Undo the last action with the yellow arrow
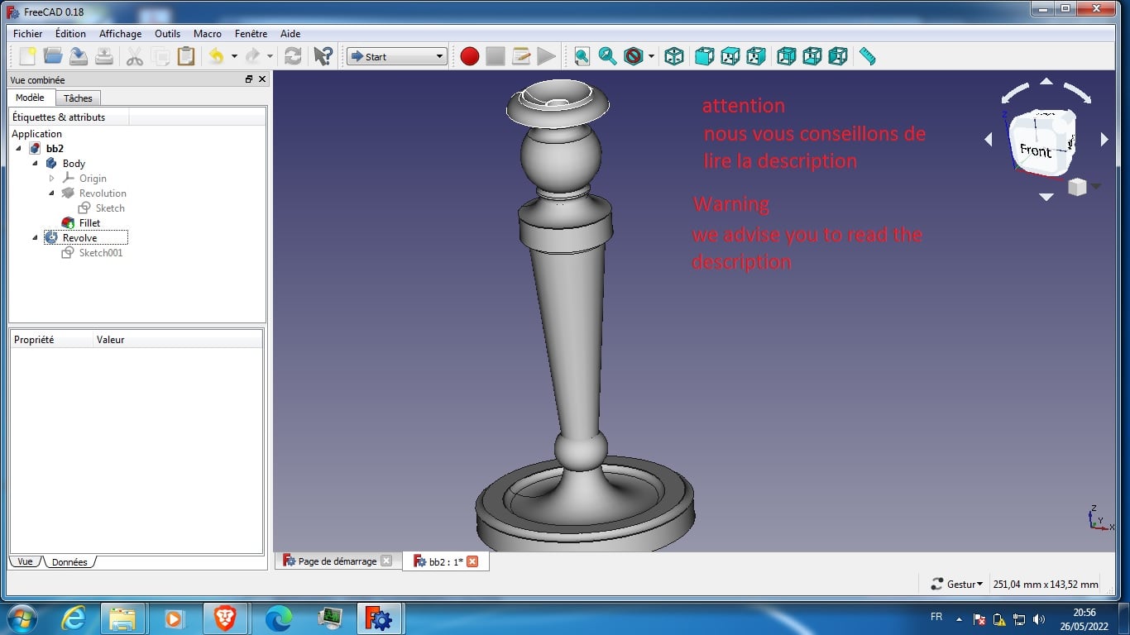Image resolution: width=1130 pixels, height=635 pixels. click(216, 56)
